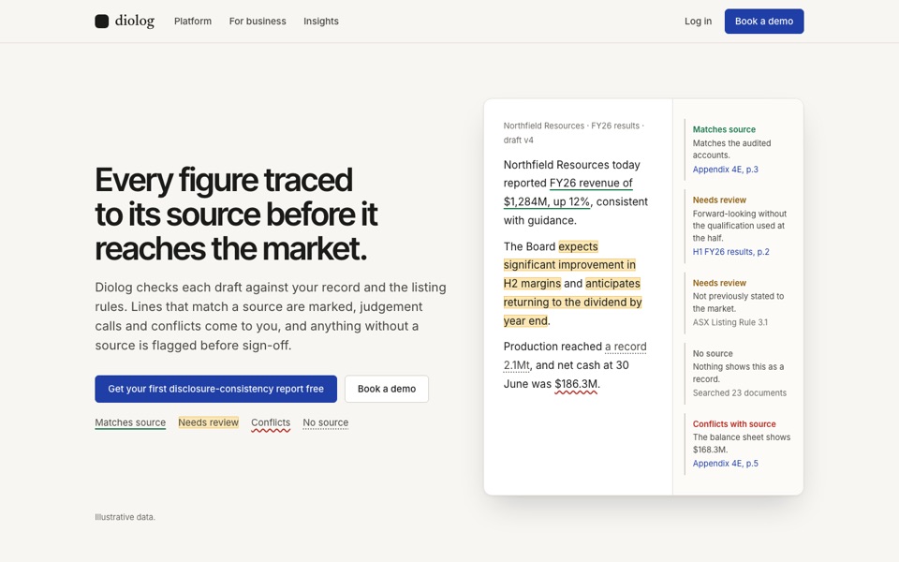Click the green Matches source annotation heading

724,129
